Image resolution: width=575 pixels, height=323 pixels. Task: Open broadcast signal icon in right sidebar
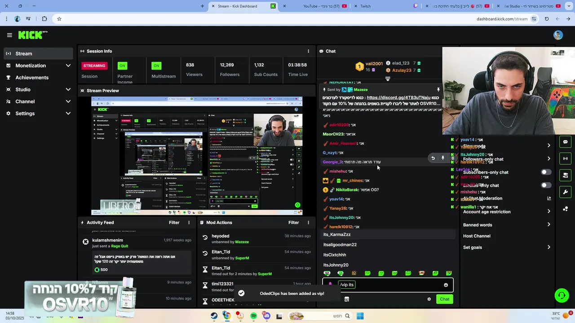(x=565, y=158)
